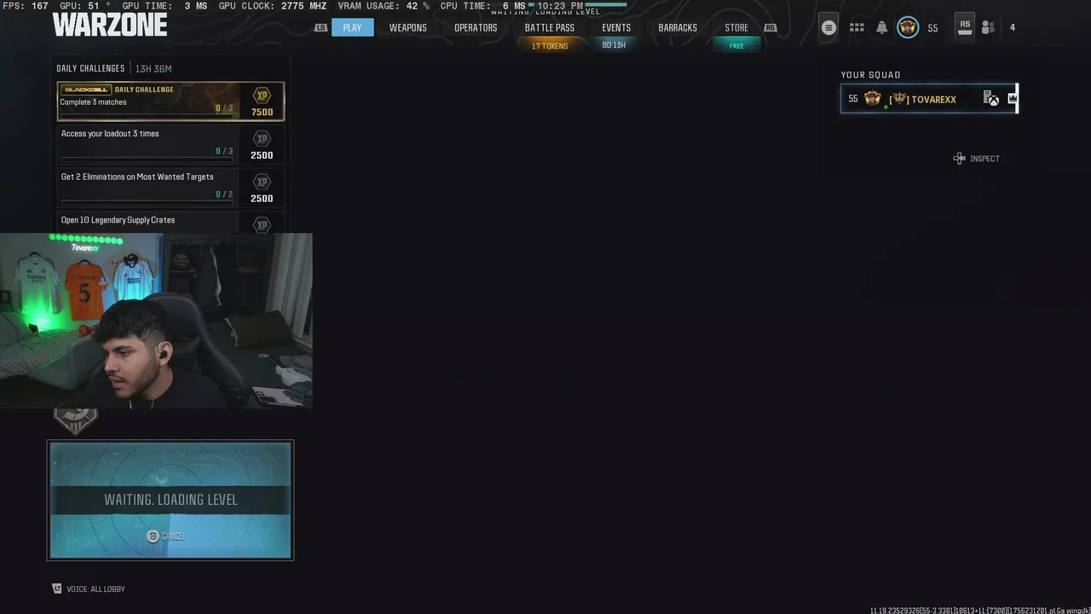Click XP badge of loadout challenge
Viewport: 1091px width, 614px height.
pos(262,139)
